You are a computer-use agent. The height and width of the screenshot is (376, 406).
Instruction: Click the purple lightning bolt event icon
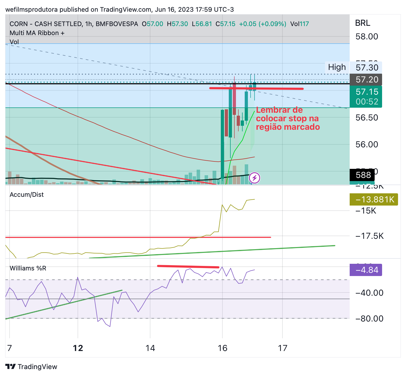(255, 178)
